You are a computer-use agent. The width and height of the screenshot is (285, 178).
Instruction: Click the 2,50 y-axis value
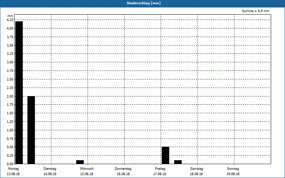coord(10,79)
